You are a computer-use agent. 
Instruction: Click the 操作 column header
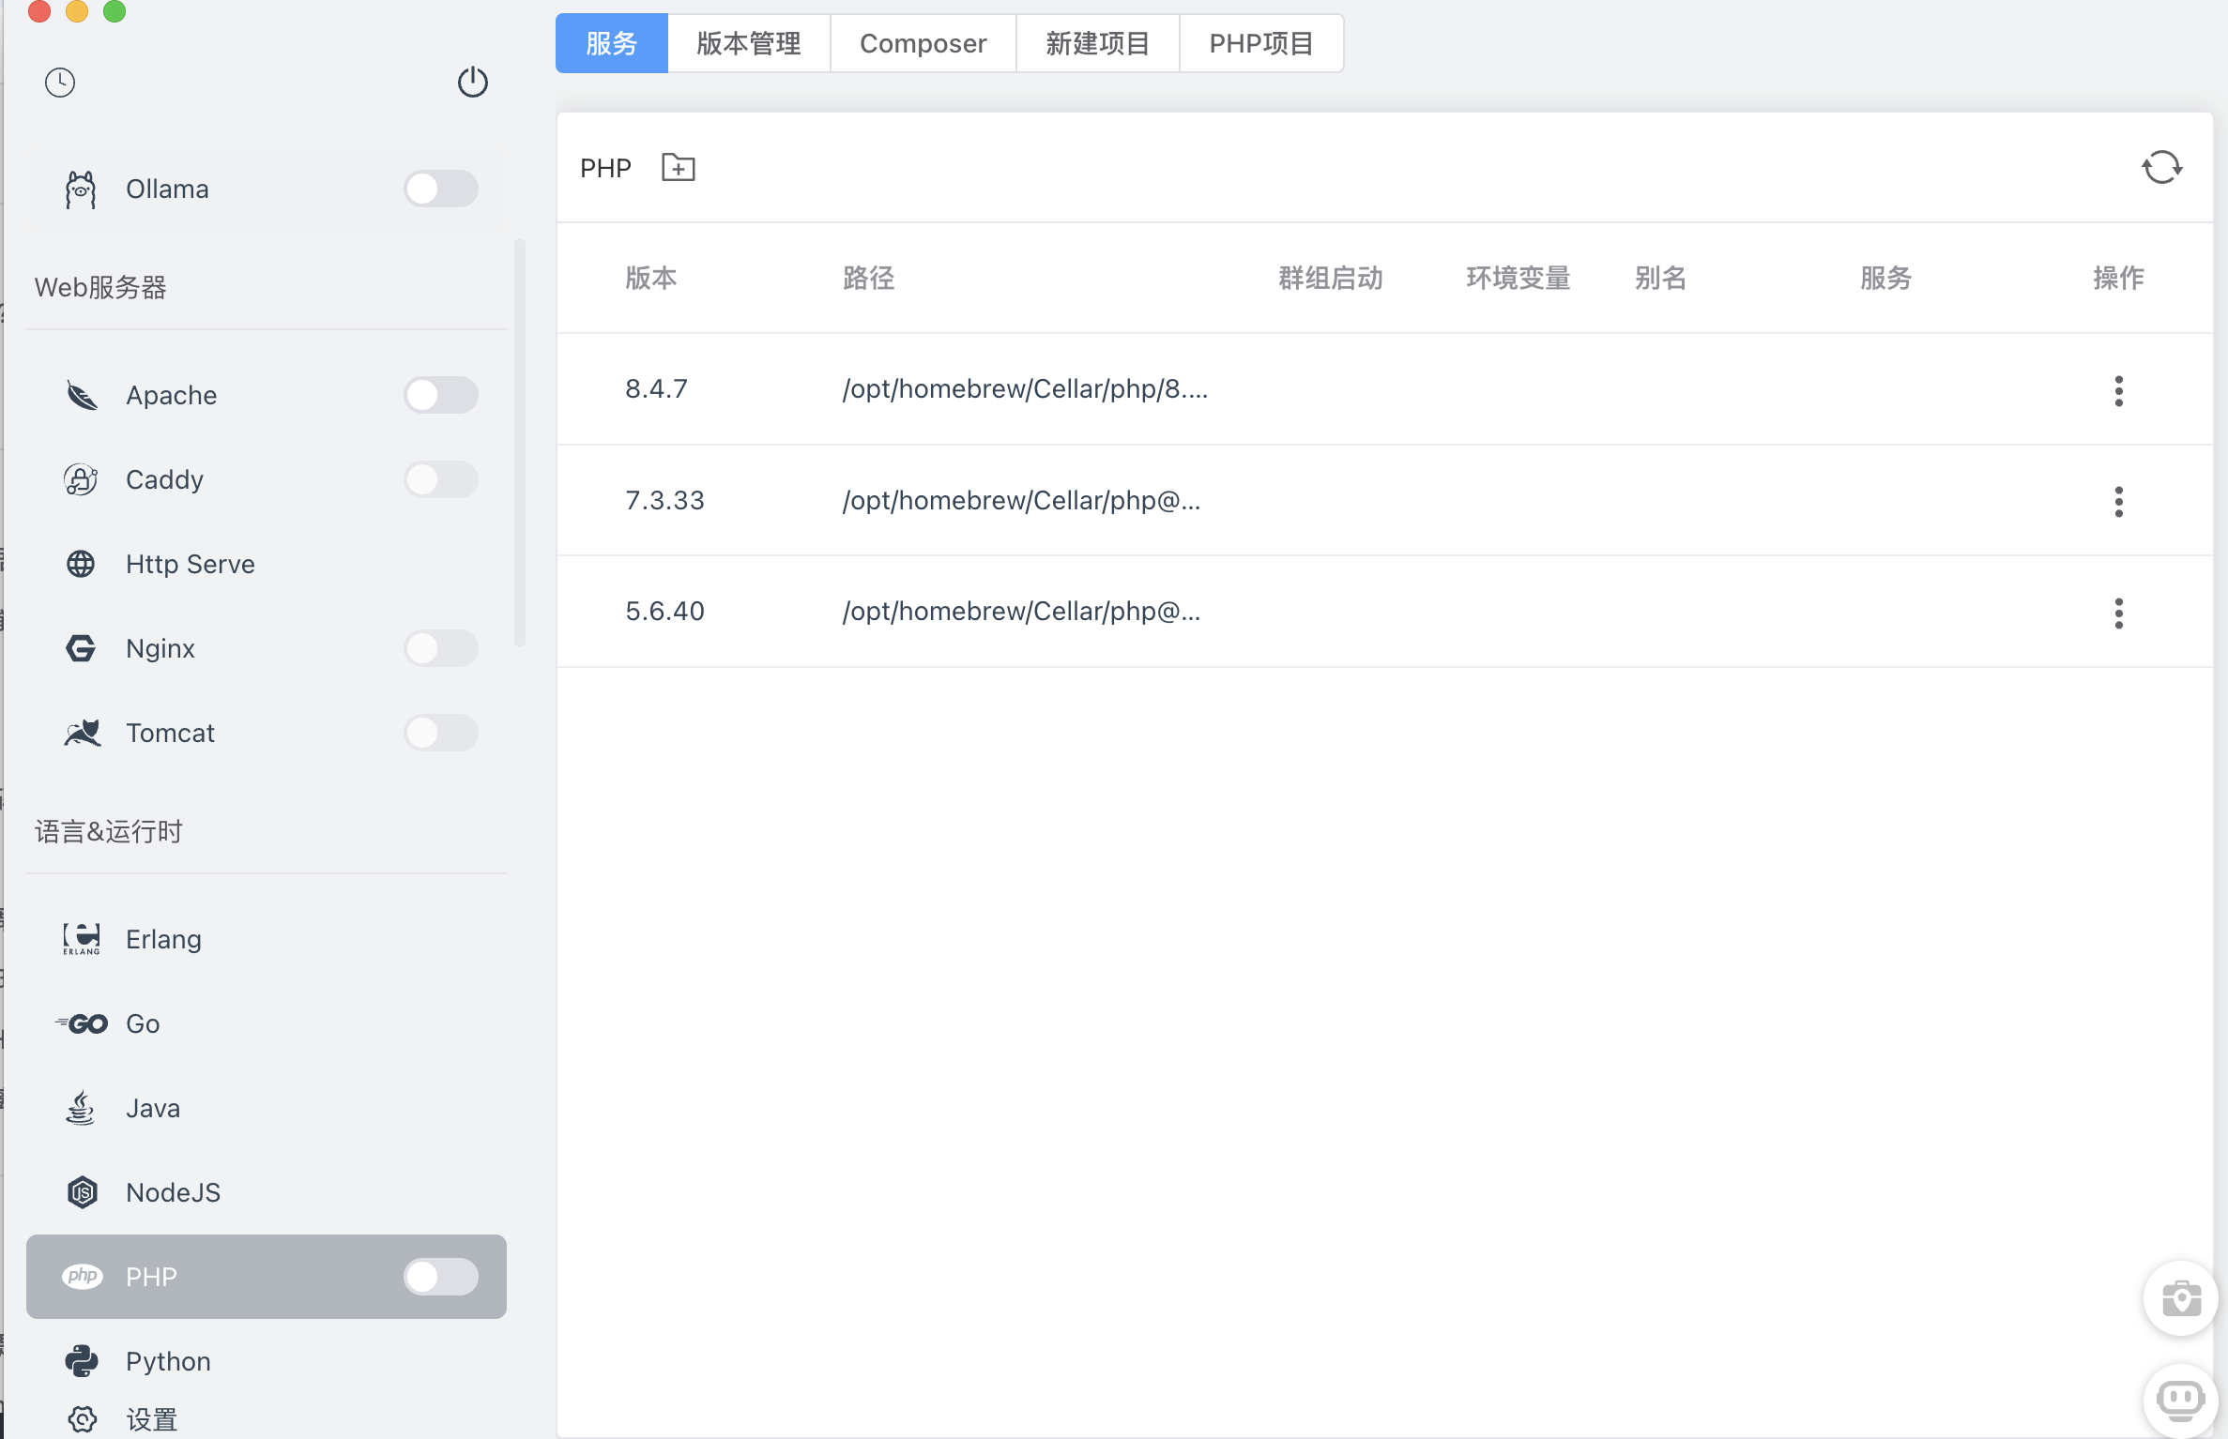click(x=2119, y=278)
